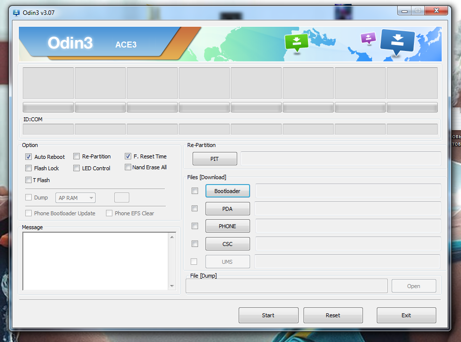Click the Open button for File Dump

pyautogui.click(x=413, y=286)
